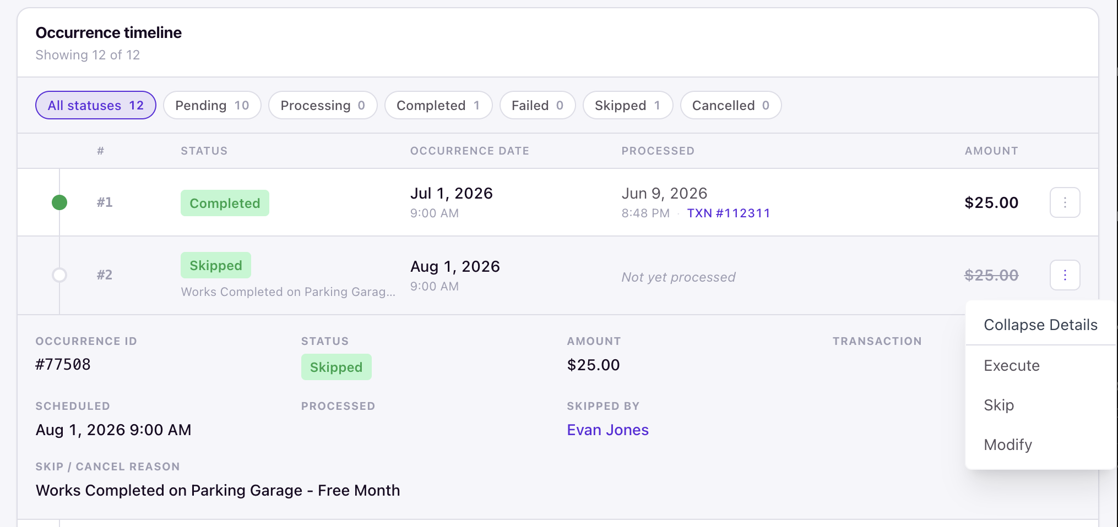Click the hollow timeline dot for #2

(59, 275)
